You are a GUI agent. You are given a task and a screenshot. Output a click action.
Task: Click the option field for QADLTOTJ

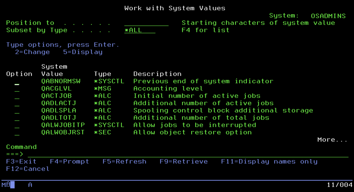pos(17,118)
